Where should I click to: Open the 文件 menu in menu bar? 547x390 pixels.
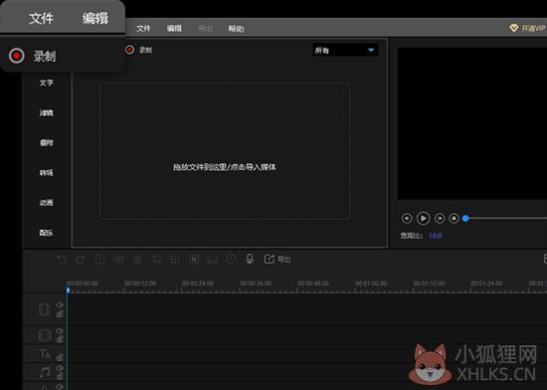coord(143,29)
